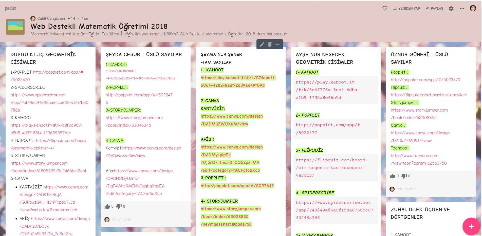Image resolution: width=482 pixels, height=236 pixels.
Task: Open Şeyma Nur Şener's kartvizit canva link
Action: coord(232,120)
